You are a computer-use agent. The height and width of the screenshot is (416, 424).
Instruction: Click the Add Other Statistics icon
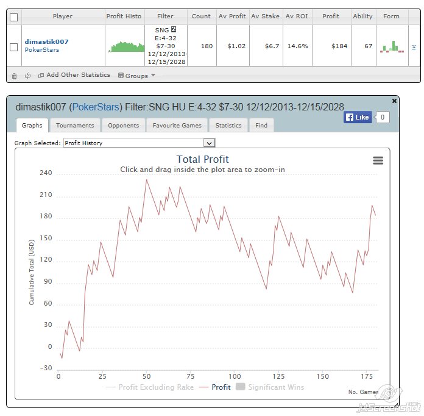click(41, 76)
